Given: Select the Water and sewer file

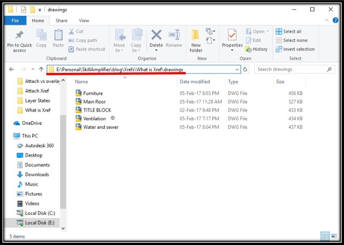Looking at the screenshot, I should pyautogui.click(x=101, y=127).
